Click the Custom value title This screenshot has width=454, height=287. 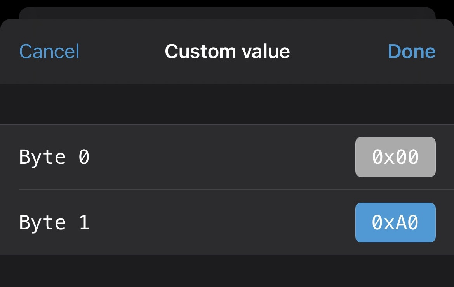coord(227,52)
